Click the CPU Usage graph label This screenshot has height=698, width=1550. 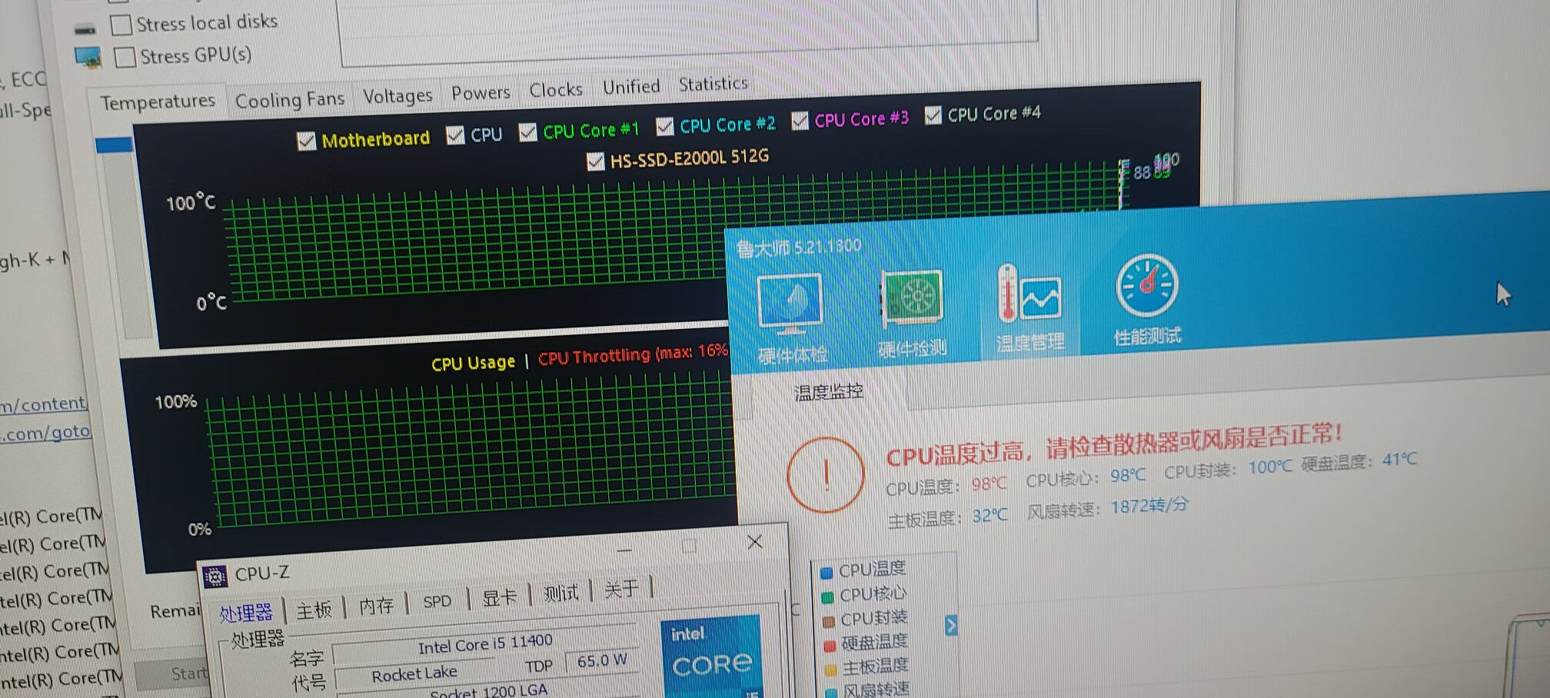[473, 364]
